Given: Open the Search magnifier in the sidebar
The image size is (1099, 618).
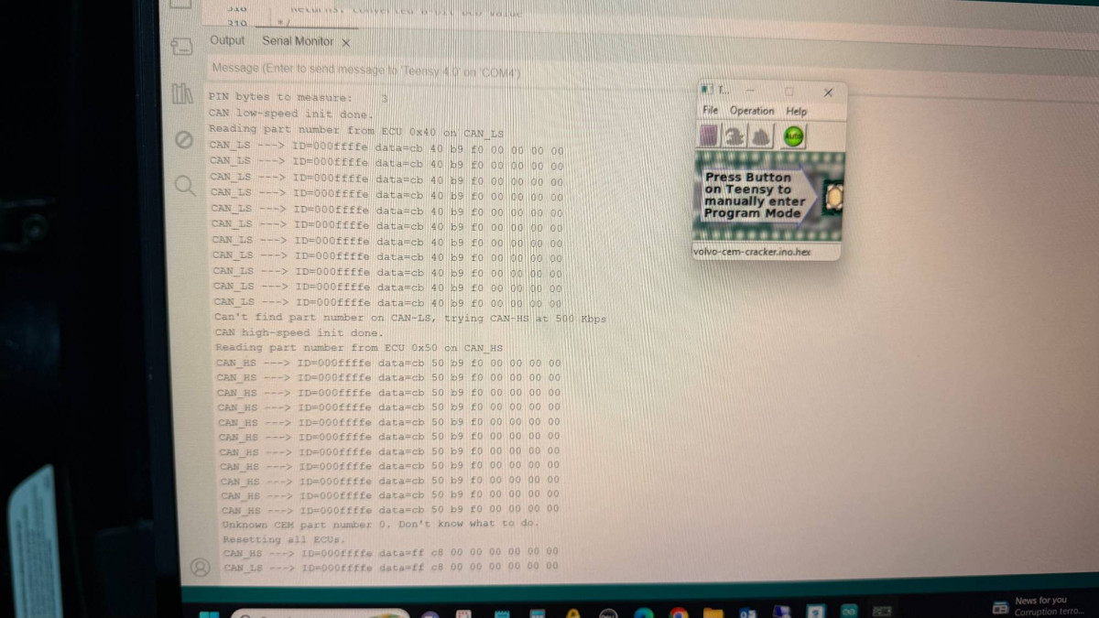Looking at the screenshot, I should [x=184, y=186].
